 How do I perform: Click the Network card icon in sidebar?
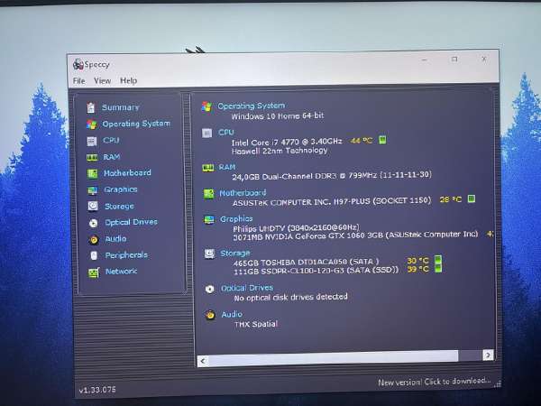point(94,272)
